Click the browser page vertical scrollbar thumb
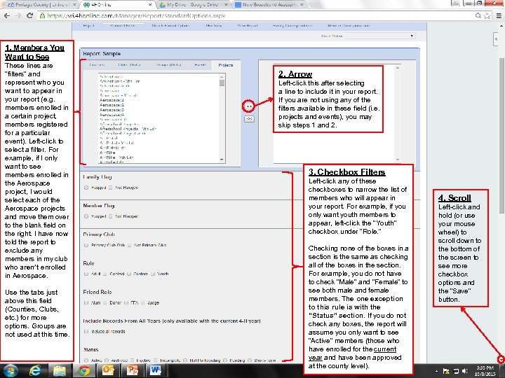Image resolution: width=505 pixels, height=378 pixels. (x=501, y=135)
